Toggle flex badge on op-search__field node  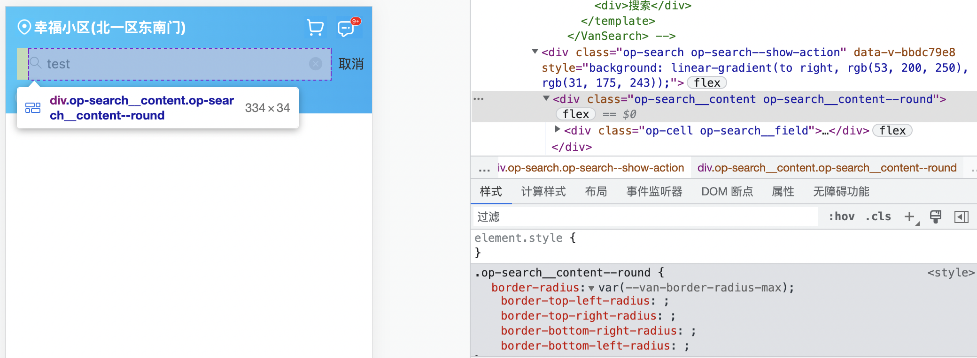click(x=892, y=131)
